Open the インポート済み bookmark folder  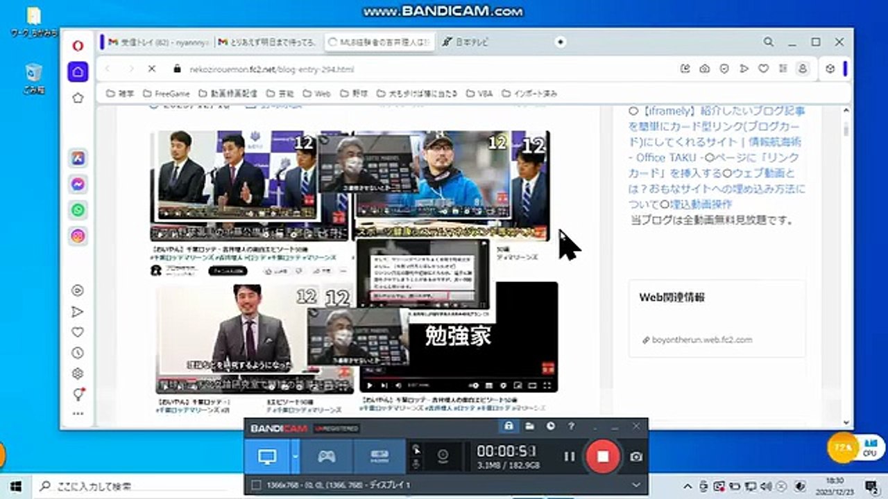tap(529, 94)
